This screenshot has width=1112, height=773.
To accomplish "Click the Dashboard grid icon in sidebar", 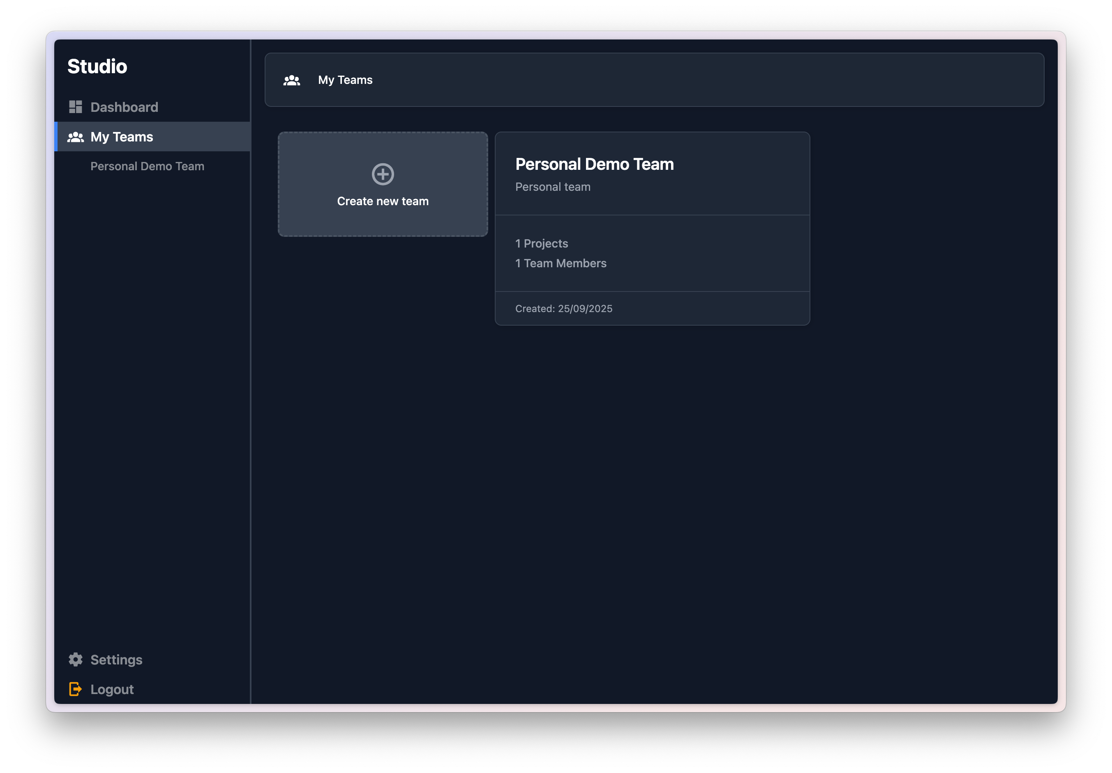I will 76,106.
